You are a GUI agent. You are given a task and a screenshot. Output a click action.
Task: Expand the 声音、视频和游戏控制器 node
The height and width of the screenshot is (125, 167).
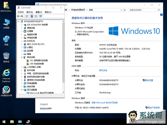click(22, 74)
